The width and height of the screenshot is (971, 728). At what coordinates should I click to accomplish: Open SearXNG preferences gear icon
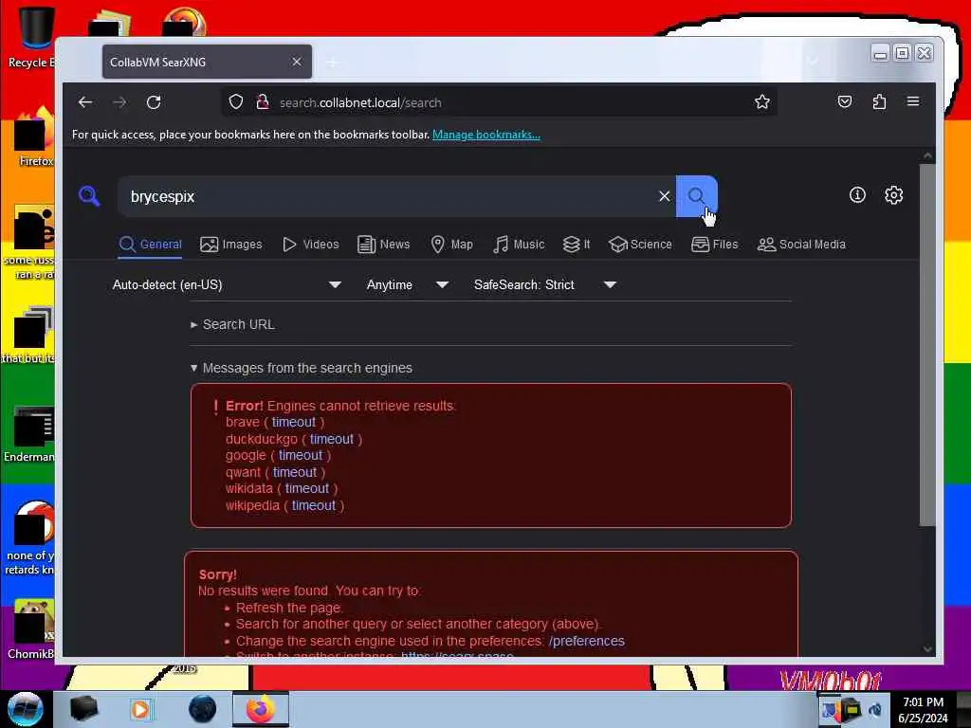pyautogui.click(x=893, y=195)
